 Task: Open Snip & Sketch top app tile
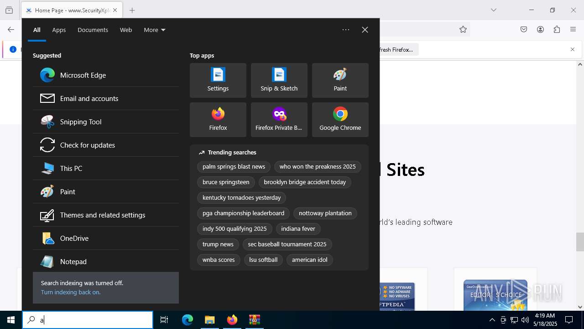tap(279, 80)
